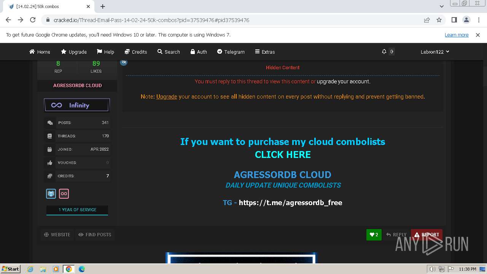This screenshot has height=274, width=487.
Task: Share this page via the address bar icon
Action: point(427,20)
